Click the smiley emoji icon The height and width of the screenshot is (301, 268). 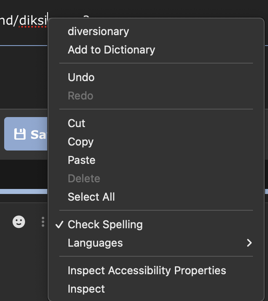(x=18, y=222)
